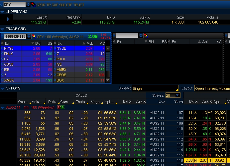Toggle the dot next to first grid's Ask Ex header
Image resolution: width=230 pixels, height=166 pixels.
tap(55, 43)
